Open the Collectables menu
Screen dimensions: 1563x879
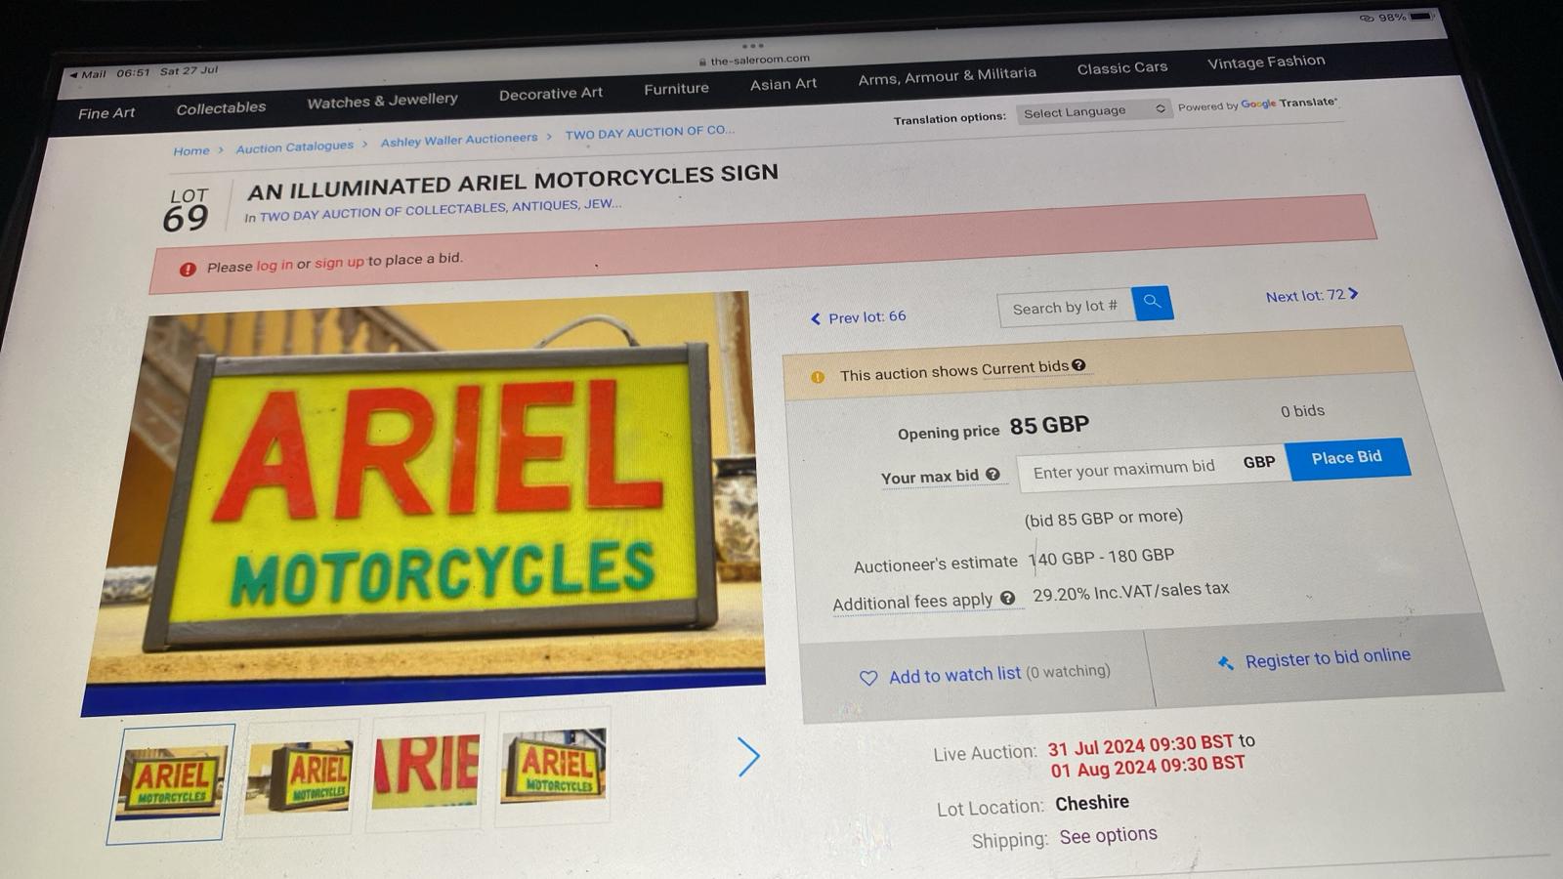click(x=221, y=108)
